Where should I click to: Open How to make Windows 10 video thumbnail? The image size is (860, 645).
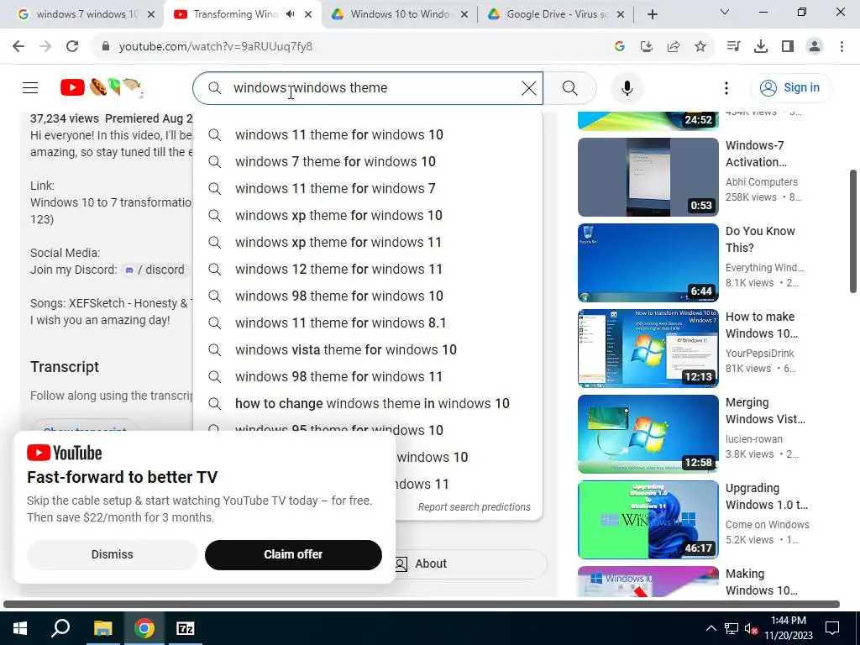648,349
